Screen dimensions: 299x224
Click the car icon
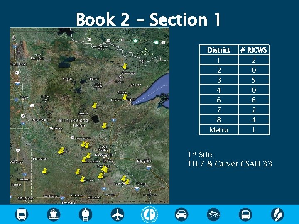pyautogui.click(x=181, y=215)
